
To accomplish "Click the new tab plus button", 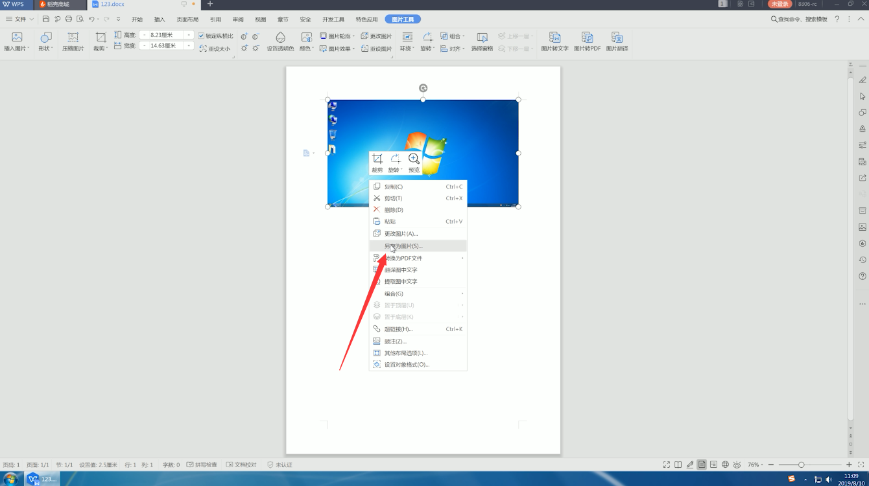I will [x=209, y=4].
